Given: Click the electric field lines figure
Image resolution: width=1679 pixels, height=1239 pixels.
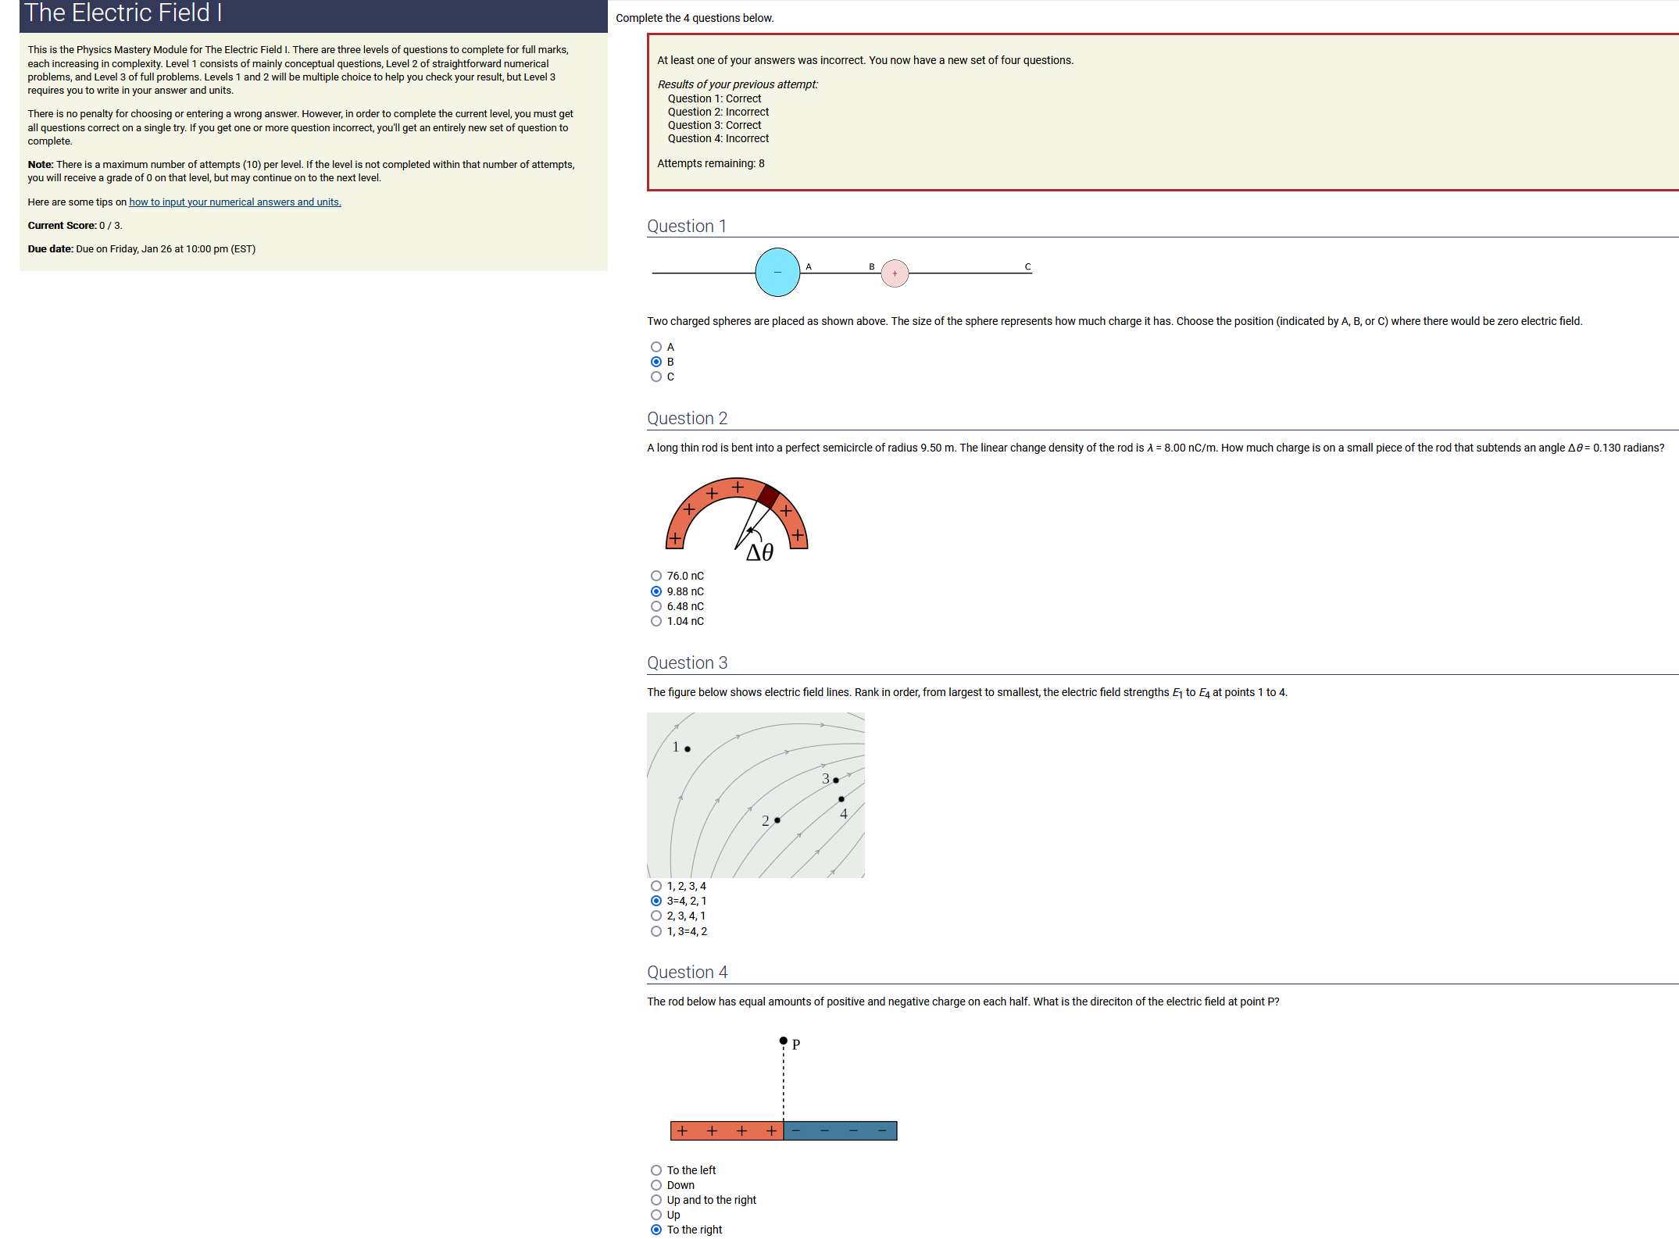Looking at the screenshot, I should (756, 794).
